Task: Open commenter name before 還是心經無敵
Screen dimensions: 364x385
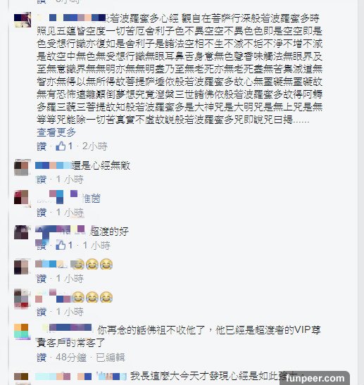Action: click(x=53, y=165)
